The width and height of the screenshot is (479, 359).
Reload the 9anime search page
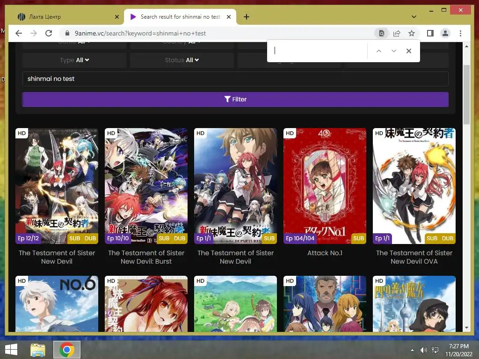49,33
